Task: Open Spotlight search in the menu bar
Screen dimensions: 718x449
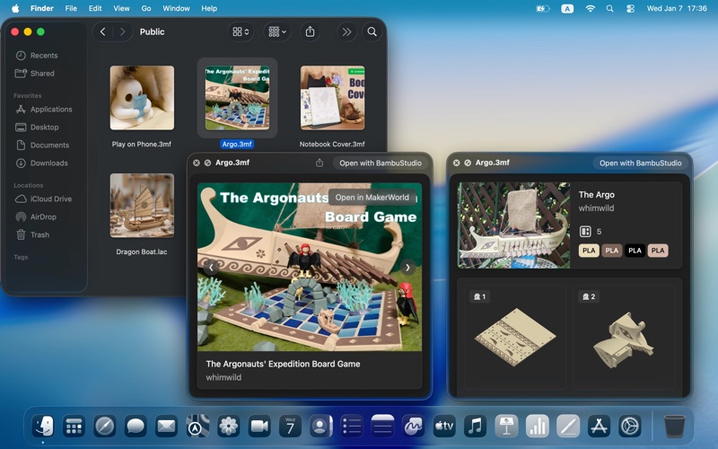Action: (x=609, y=8)
